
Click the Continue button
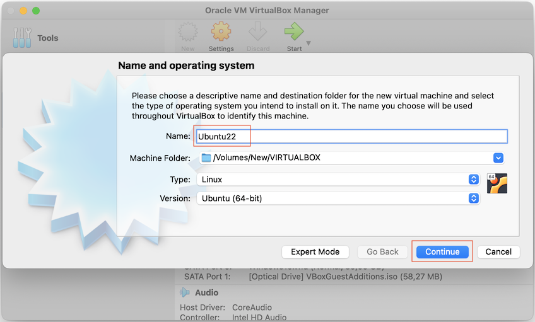442,252
